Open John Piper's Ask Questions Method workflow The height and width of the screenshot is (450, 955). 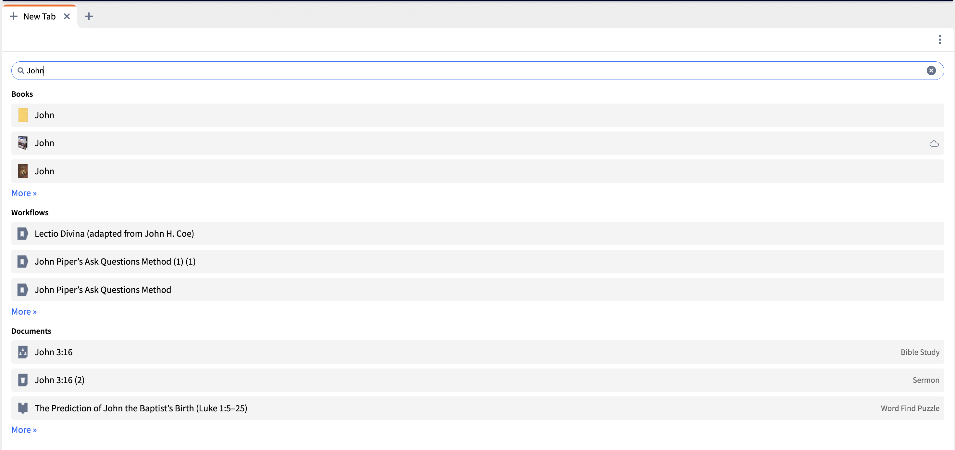coord(477,290)
